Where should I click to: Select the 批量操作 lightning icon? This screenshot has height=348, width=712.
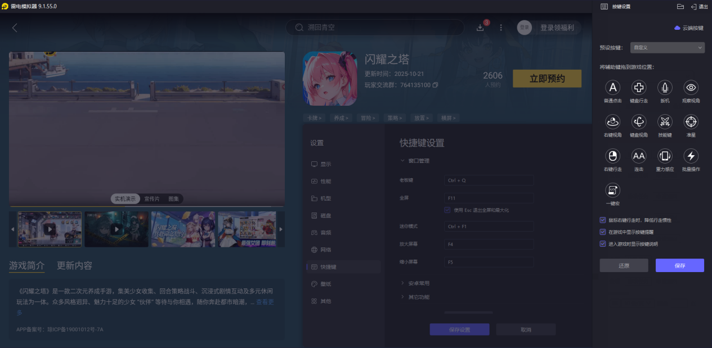pos(691,156)
